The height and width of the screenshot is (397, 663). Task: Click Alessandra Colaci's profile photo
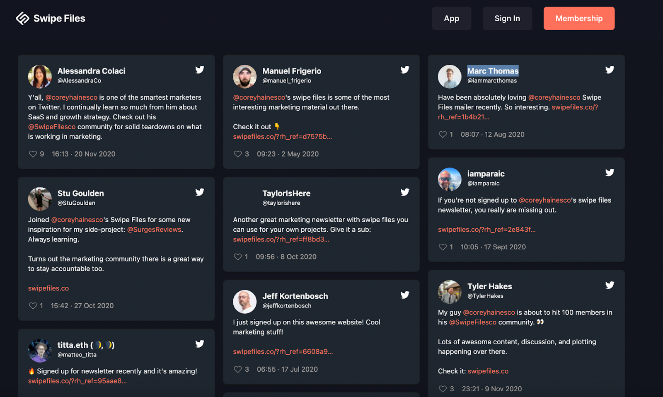tap(40, 77)
